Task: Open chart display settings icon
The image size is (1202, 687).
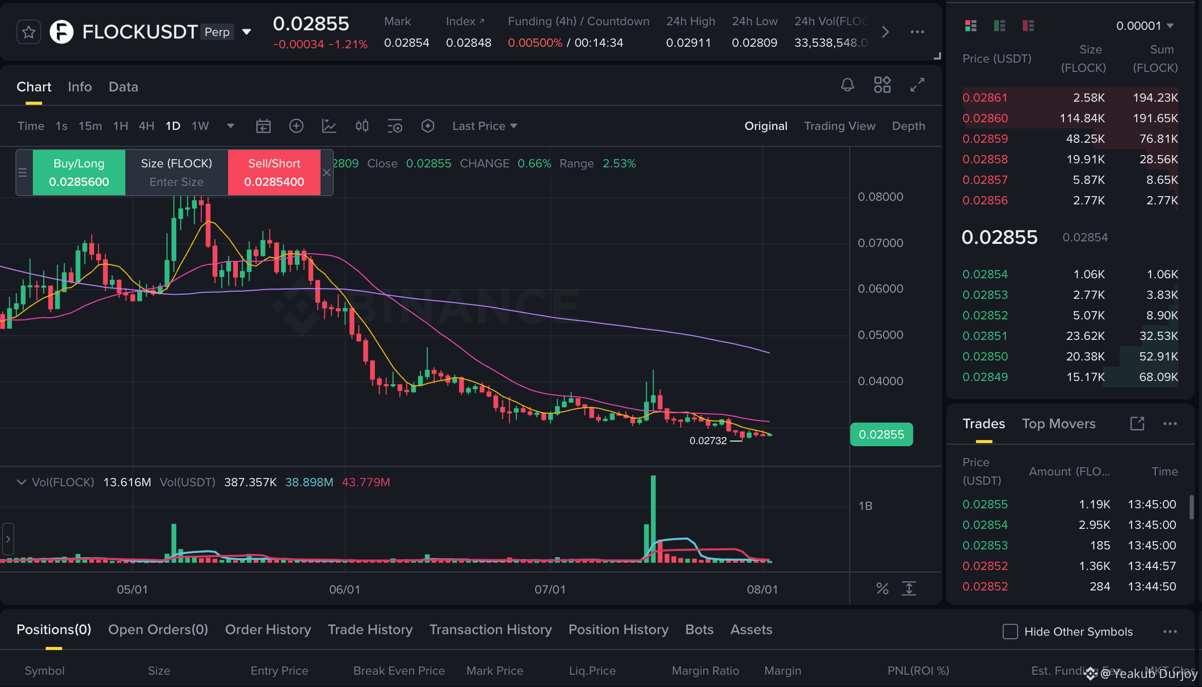Action: [395, 126]
